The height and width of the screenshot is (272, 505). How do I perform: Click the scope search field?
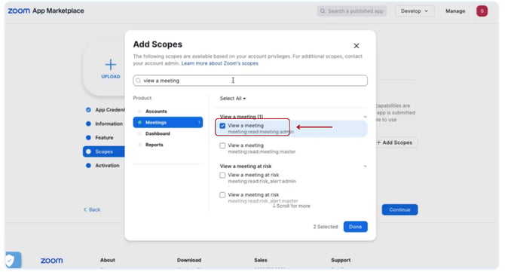[x=250, y=81]
